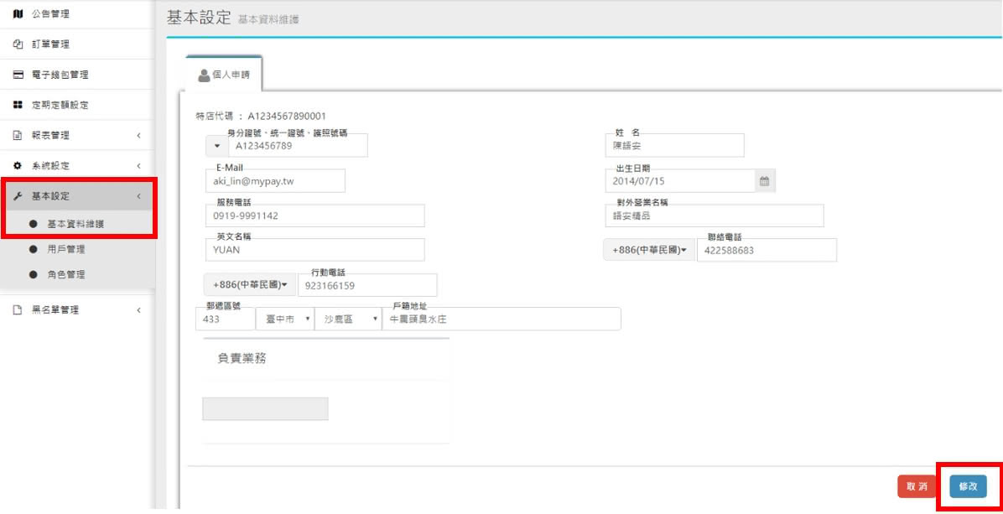Expand the 報表管理 submenu chevron
This screenshot has height=514, width=1003.
point(138,135)
